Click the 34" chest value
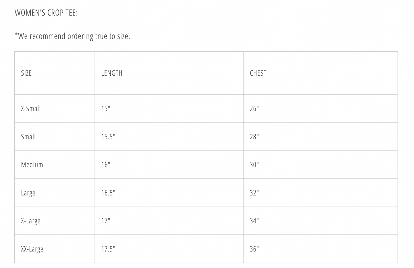This screenshot has width=414, height=268. coord(254,221)
